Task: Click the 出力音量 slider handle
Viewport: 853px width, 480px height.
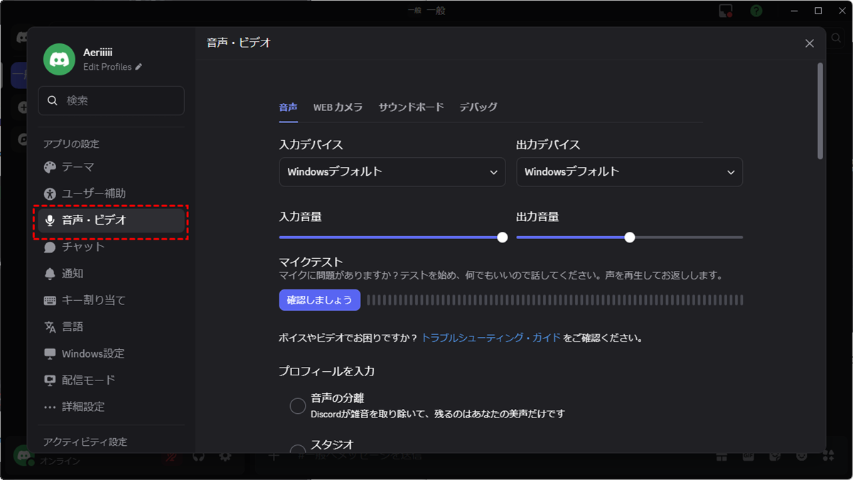Action: [x=629, y=238]
